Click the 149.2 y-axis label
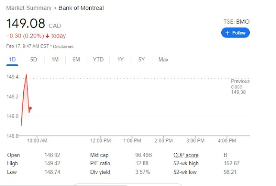 [x=13, y=97]
